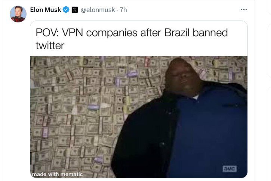
Task: Click the partial sidebar card at top right edge
Action: pos(269,7)
